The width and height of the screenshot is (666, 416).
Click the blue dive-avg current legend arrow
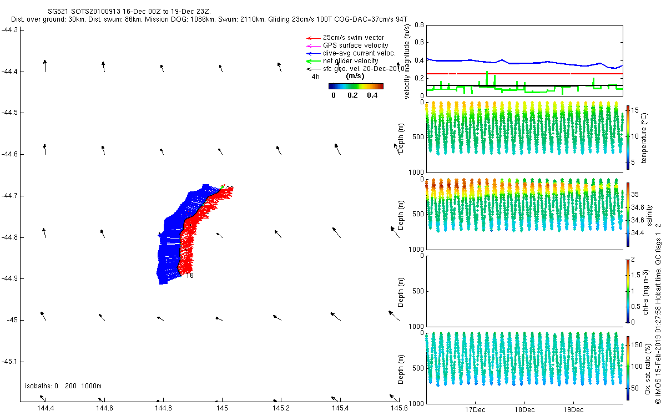pyautogui.click(x=312, y=53)
